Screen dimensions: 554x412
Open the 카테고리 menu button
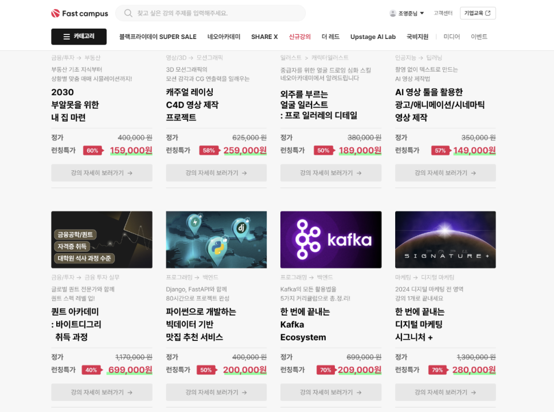[79, 36]
